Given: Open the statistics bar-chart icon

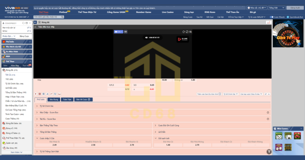Looking at the screenshot, I should pyautogui.click(x=47, y=94).
